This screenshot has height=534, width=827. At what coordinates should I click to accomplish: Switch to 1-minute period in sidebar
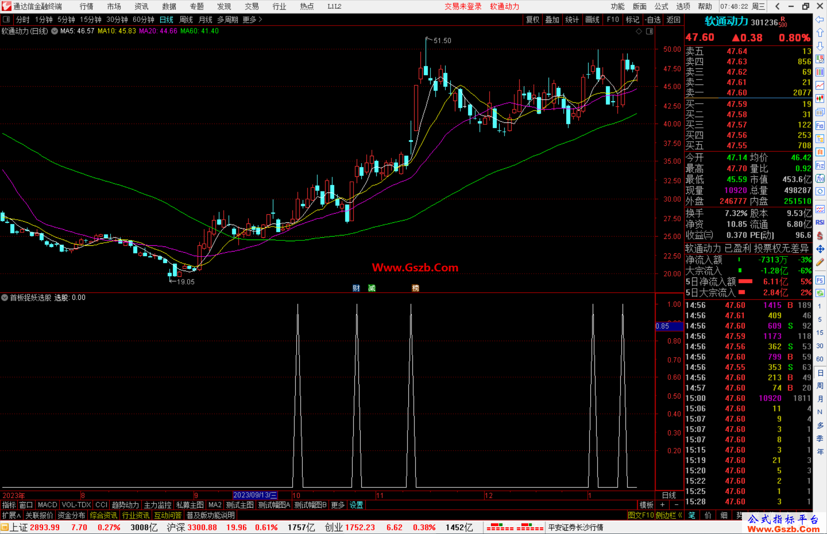(819, 306)
